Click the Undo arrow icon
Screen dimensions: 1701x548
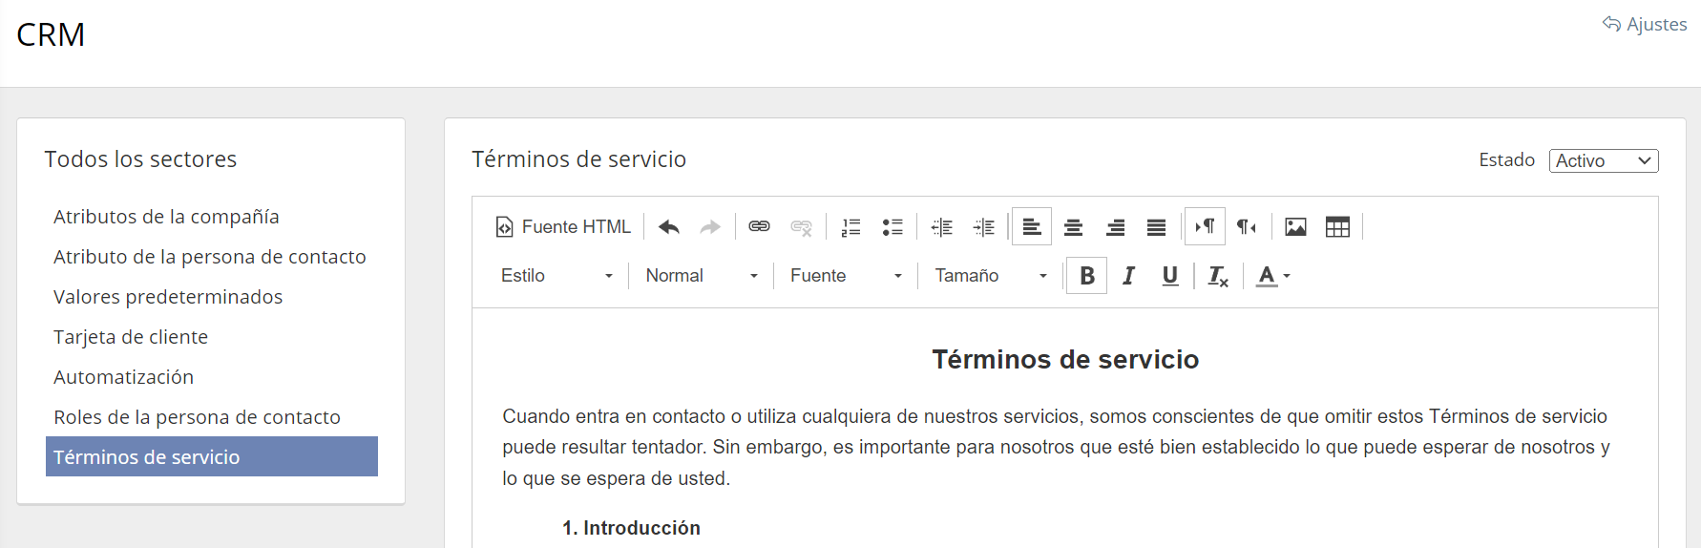point(668,227)
